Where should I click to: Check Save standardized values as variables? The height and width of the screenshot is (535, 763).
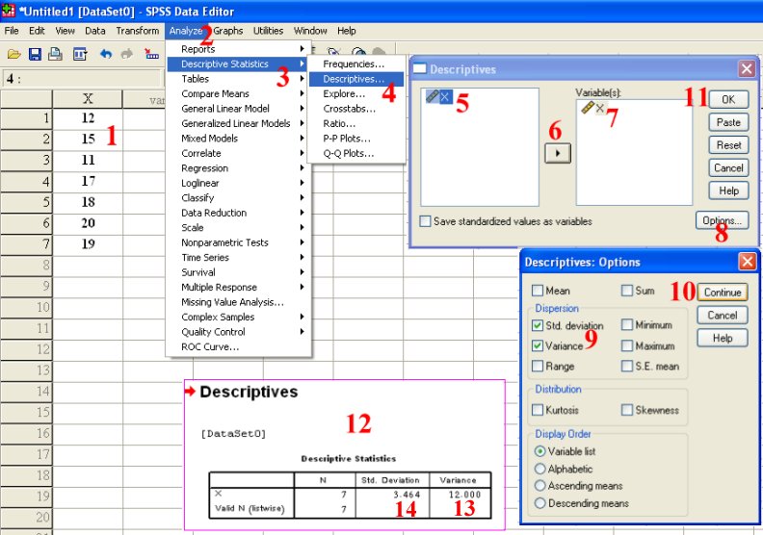tap(425, 221)
